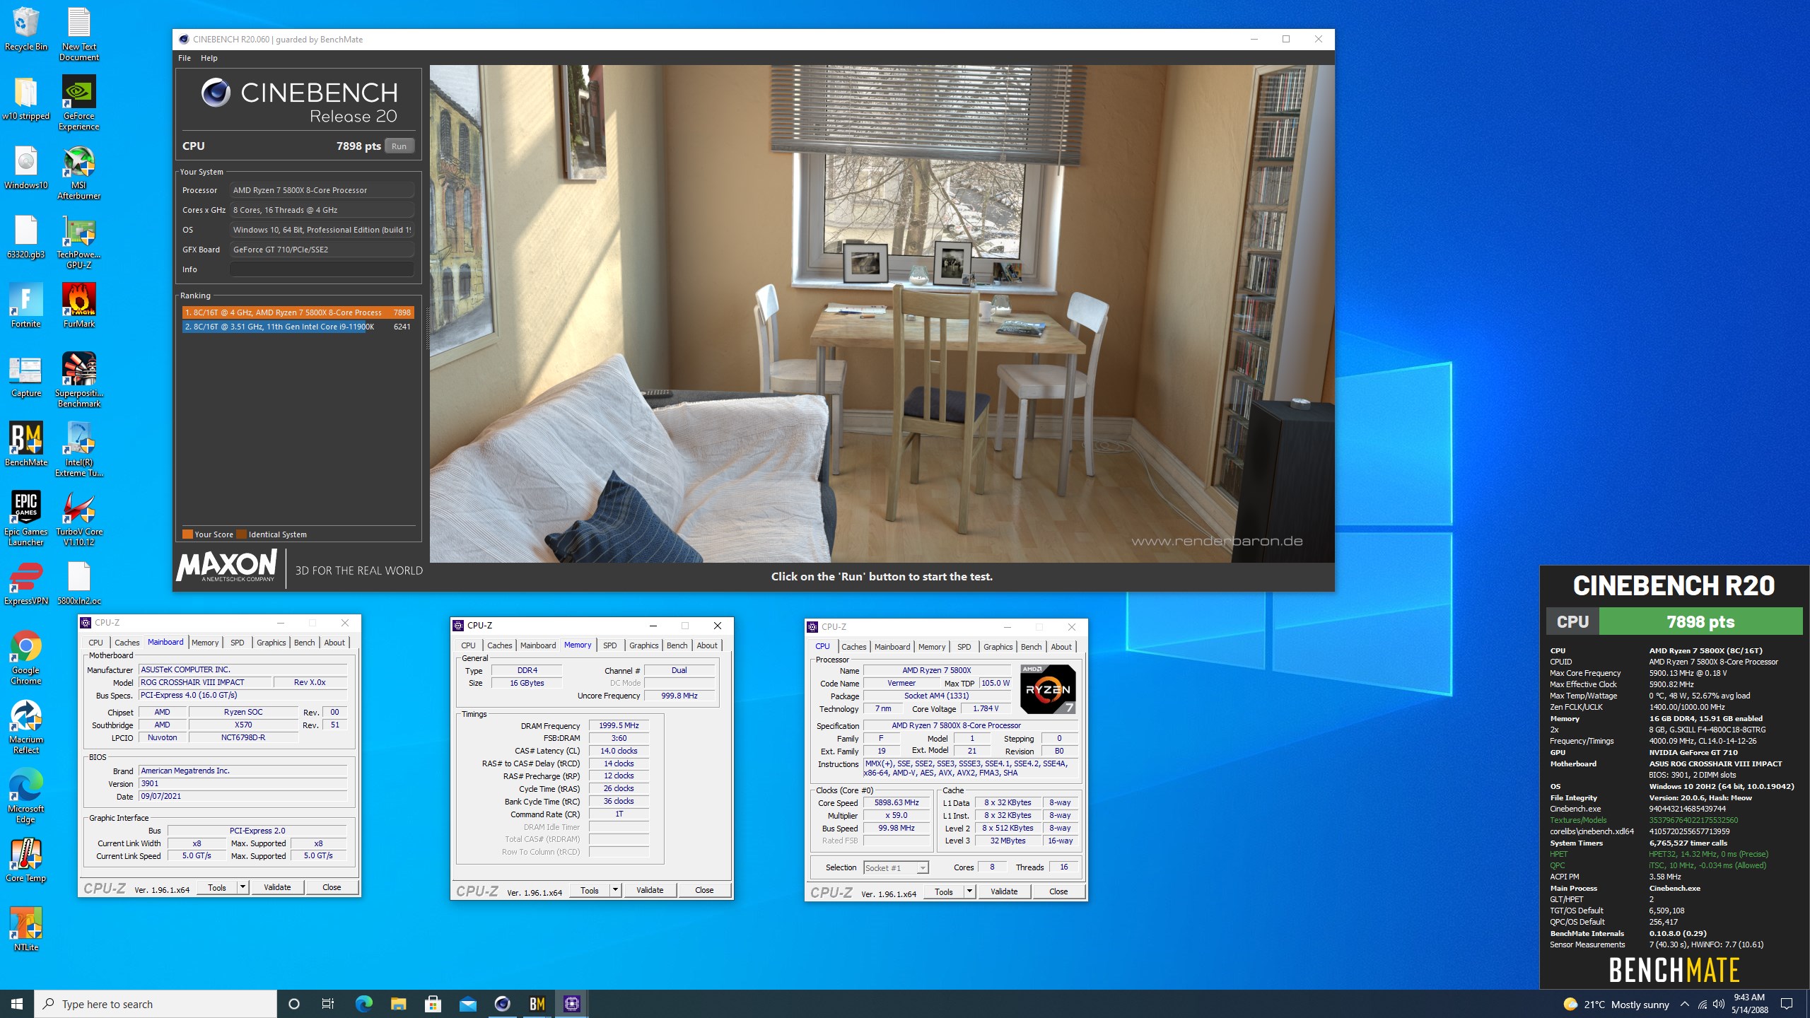Open About tab in Mainboard CPU-Z window

334,643
